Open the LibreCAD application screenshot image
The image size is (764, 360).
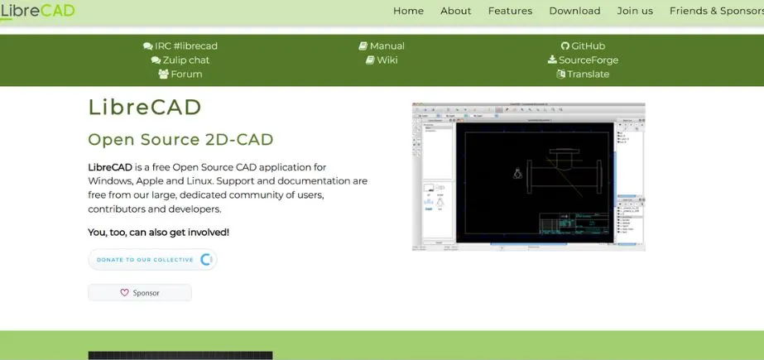(529, 177)
